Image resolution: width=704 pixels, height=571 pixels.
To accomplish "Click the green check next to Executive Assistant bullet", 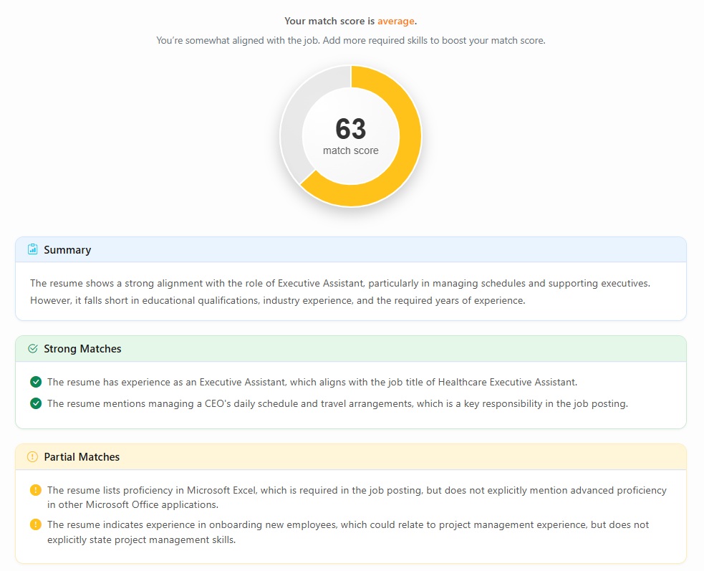I will [x=36, y=382].
